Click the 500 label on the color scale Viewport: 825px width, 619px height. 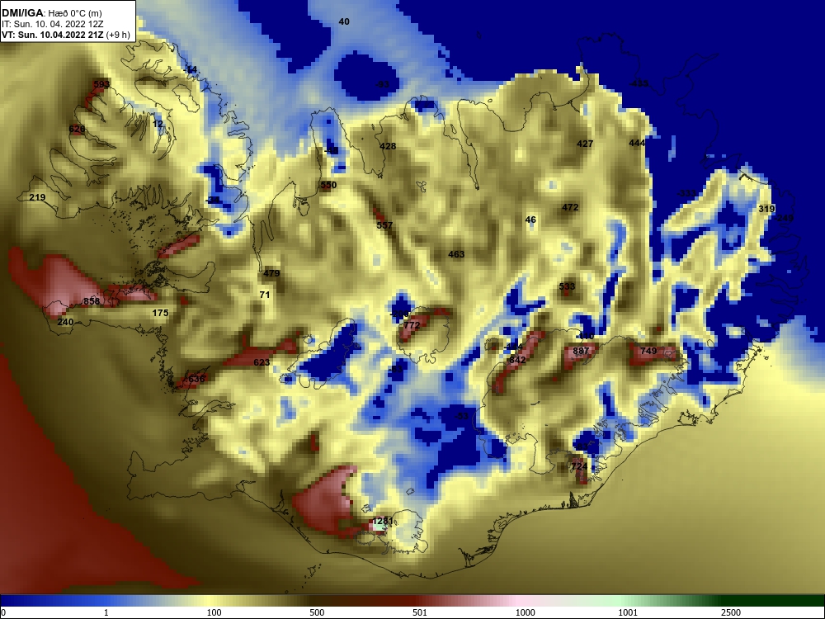(x=318, y=612)
